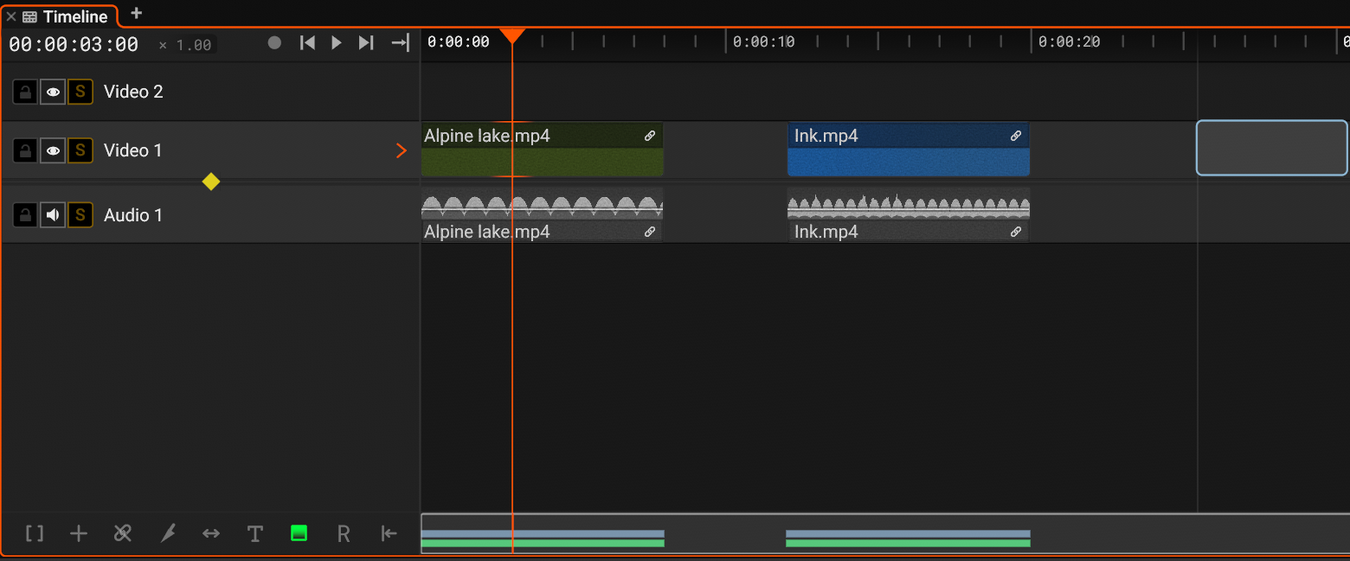Select the razor blade tool

coord(168,533)
